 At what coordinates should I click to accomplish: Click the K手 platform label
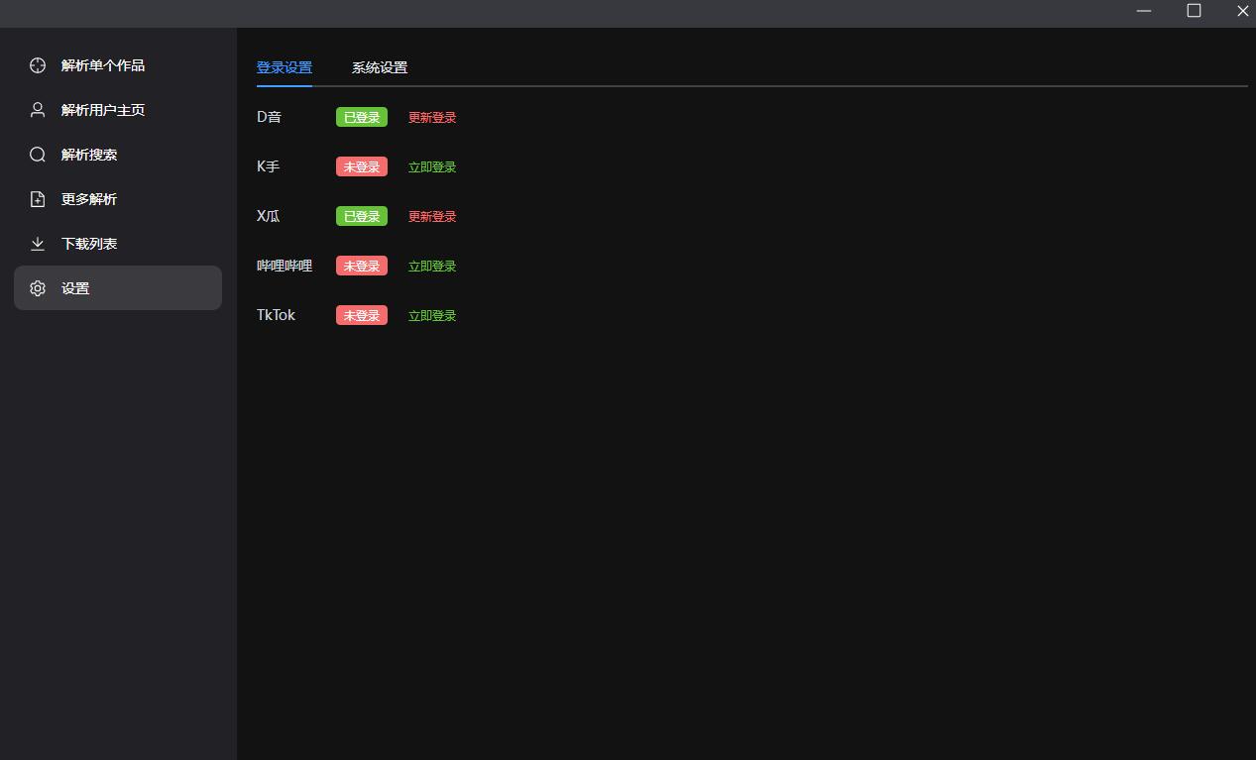(x=269, y=166)
